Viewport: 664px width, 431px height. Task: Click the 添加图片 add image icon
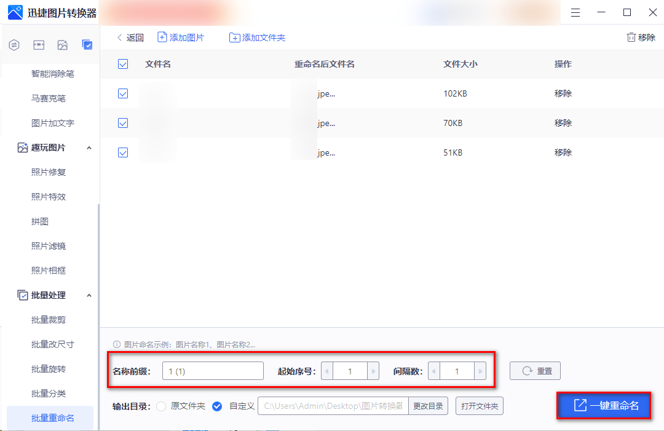(162, 38)
